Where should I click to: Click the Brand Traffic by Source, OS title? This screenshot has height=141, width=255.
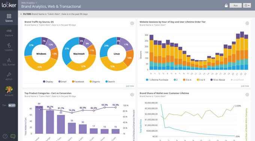39,22
